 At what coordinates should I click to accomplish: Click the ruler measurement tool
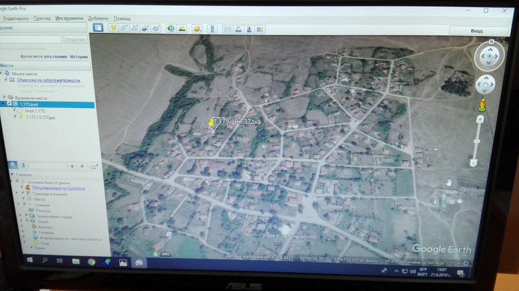coord(212,29)
